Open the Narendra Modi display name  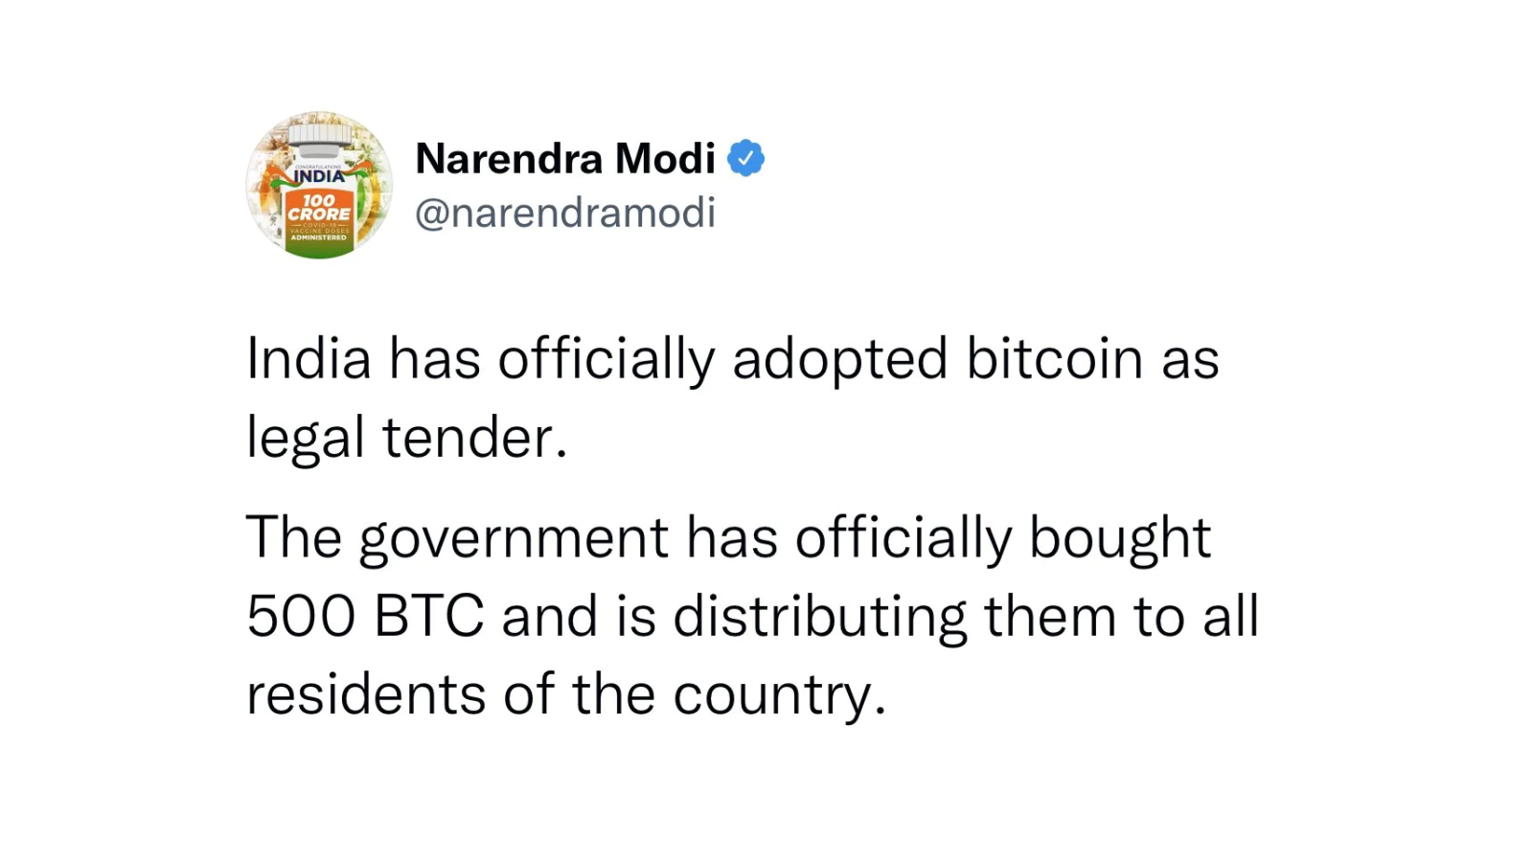[565, 158]
